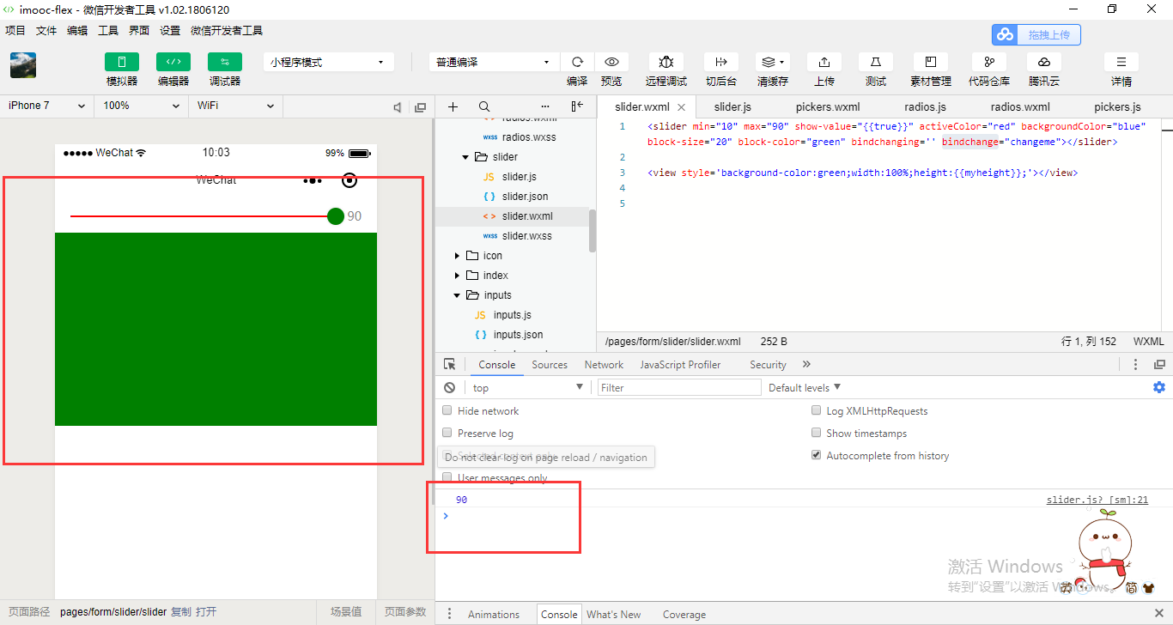
Task: Switch to the pickers.wxml editor tab
Action: coord(828,107)
